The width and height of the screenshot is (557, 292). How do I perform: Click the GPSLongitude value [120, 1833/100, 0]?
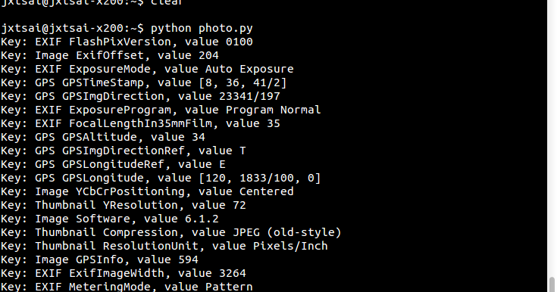(260, 178)
